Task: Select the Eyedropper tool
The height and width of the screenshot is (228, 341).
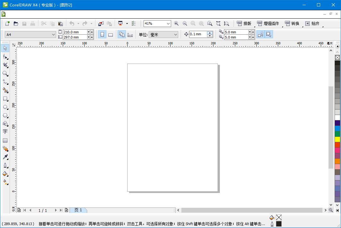Action: (5, 157)
